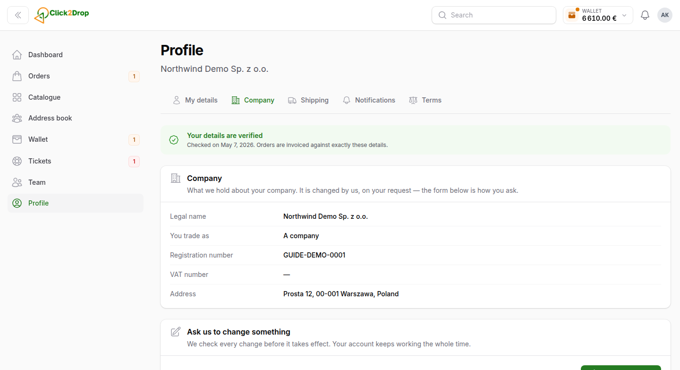Image resolution: width=680 pixels, height=370 pixels.
Task: Open the Wallet page from the sidebar
Action: coord(76,139)
